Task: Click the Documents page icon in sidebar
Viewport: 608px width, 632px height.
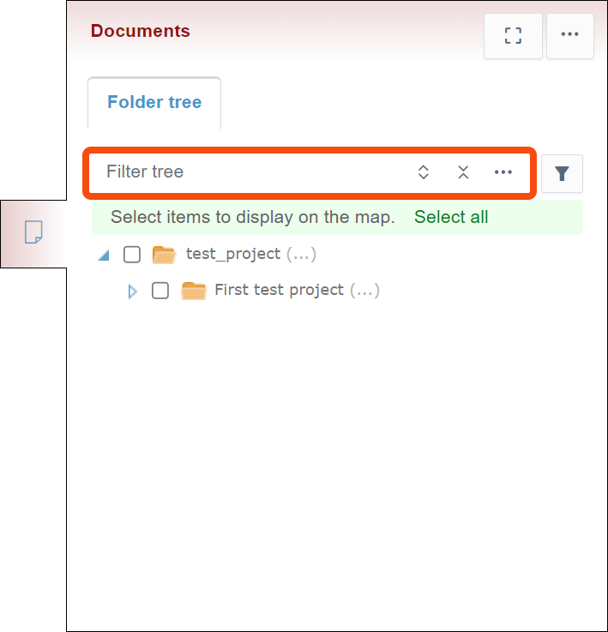Action: [33, 232]
